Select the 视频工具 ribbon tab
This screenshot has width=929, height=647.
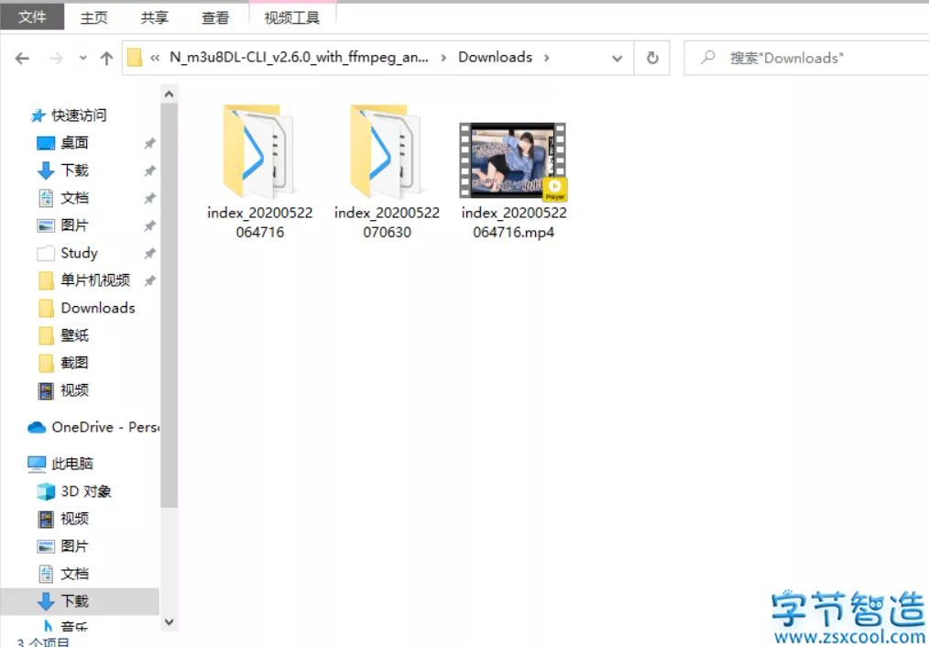pyautogui.click(x=292, y=17)
